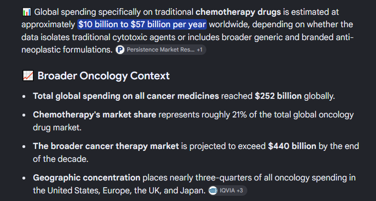Click the bar chart emoji icon
The width and height of the screenshot is (376, 201).
pos(26,12)
